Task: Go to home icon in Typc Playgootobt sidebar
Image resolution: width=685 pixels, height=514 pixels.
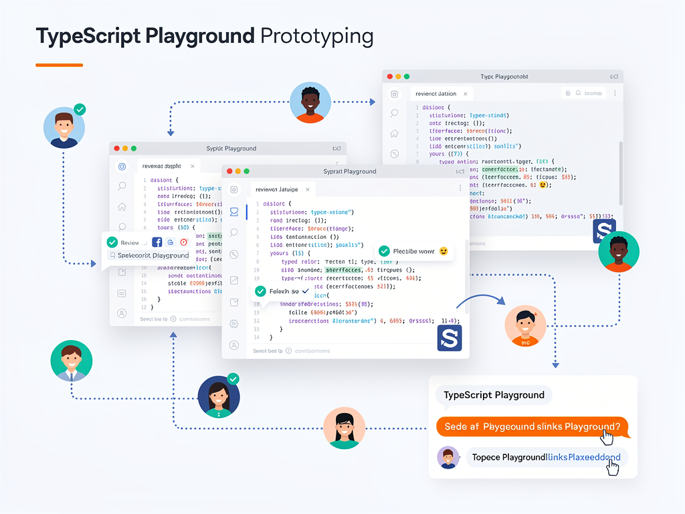Action: (395, 134)
